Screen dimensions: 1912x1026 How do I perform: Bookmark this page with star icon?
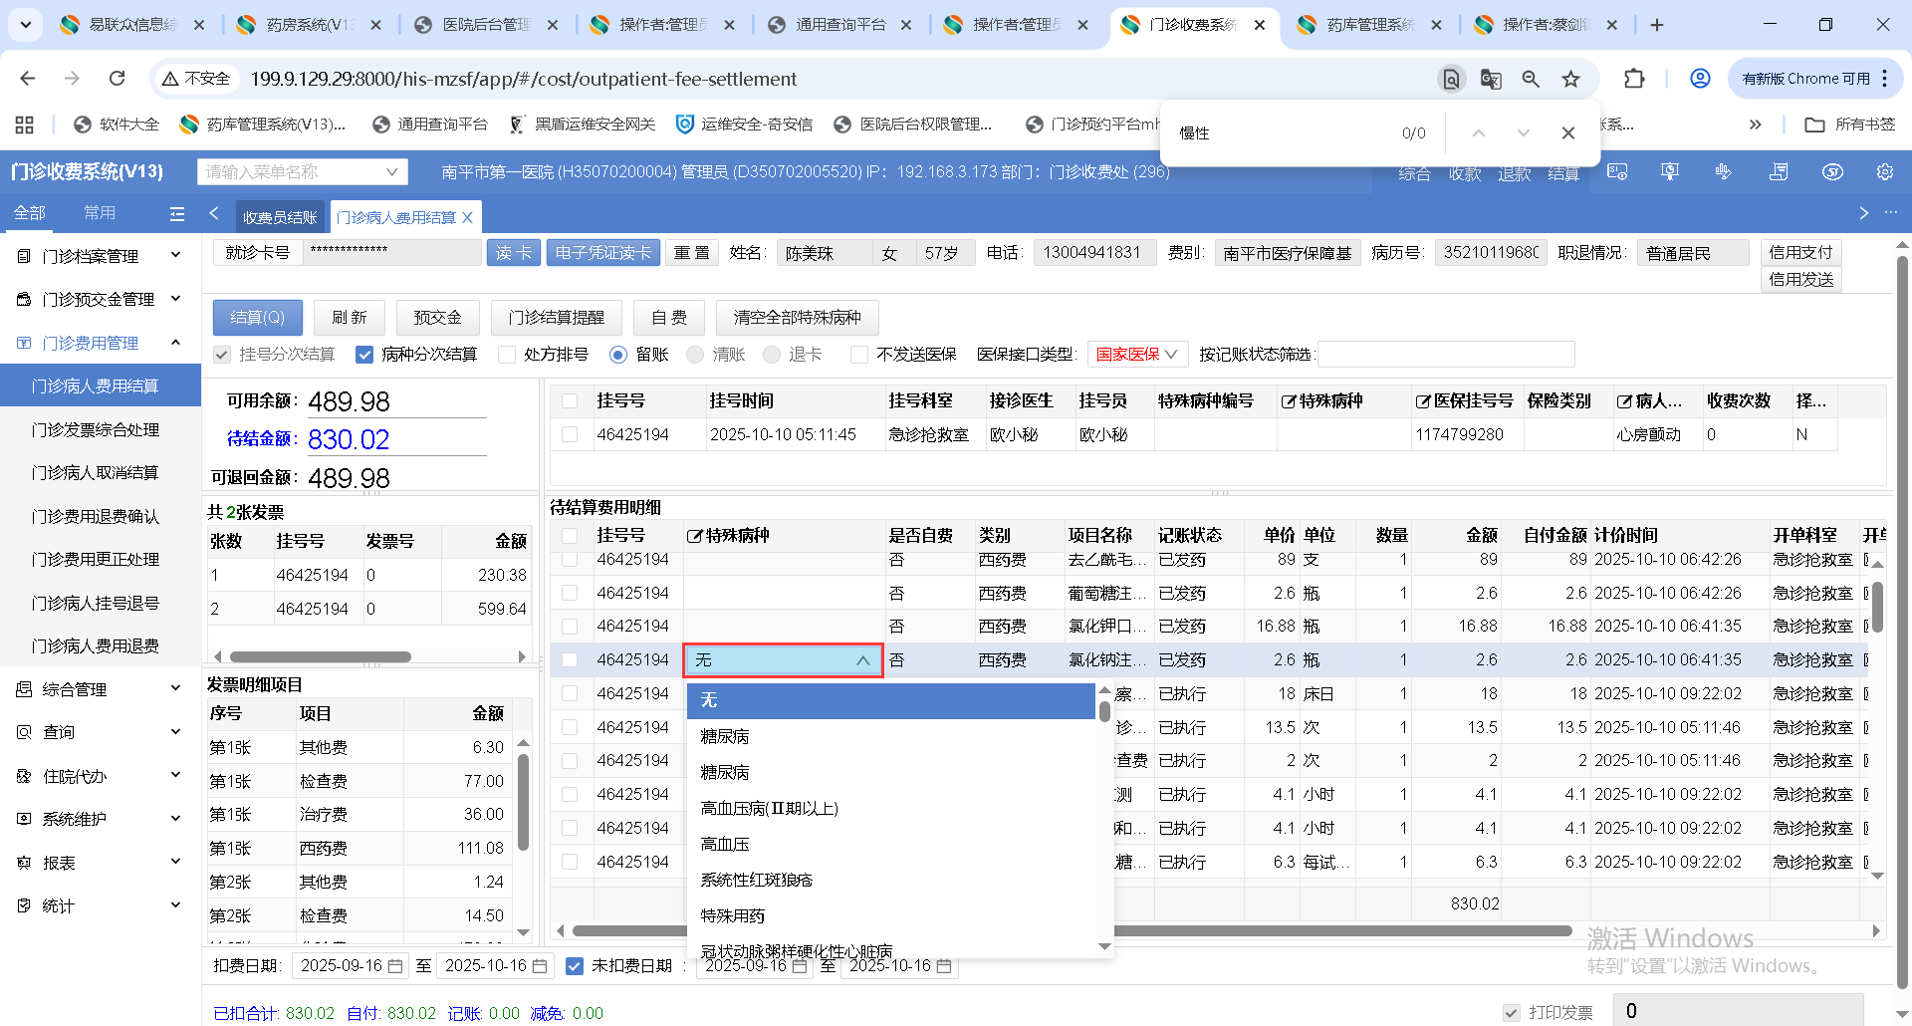(1570, 79)
